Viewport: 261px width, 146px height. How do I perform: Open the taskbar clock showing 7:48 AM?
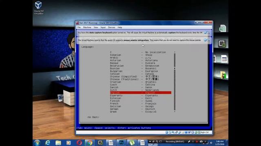click(220, 143)
